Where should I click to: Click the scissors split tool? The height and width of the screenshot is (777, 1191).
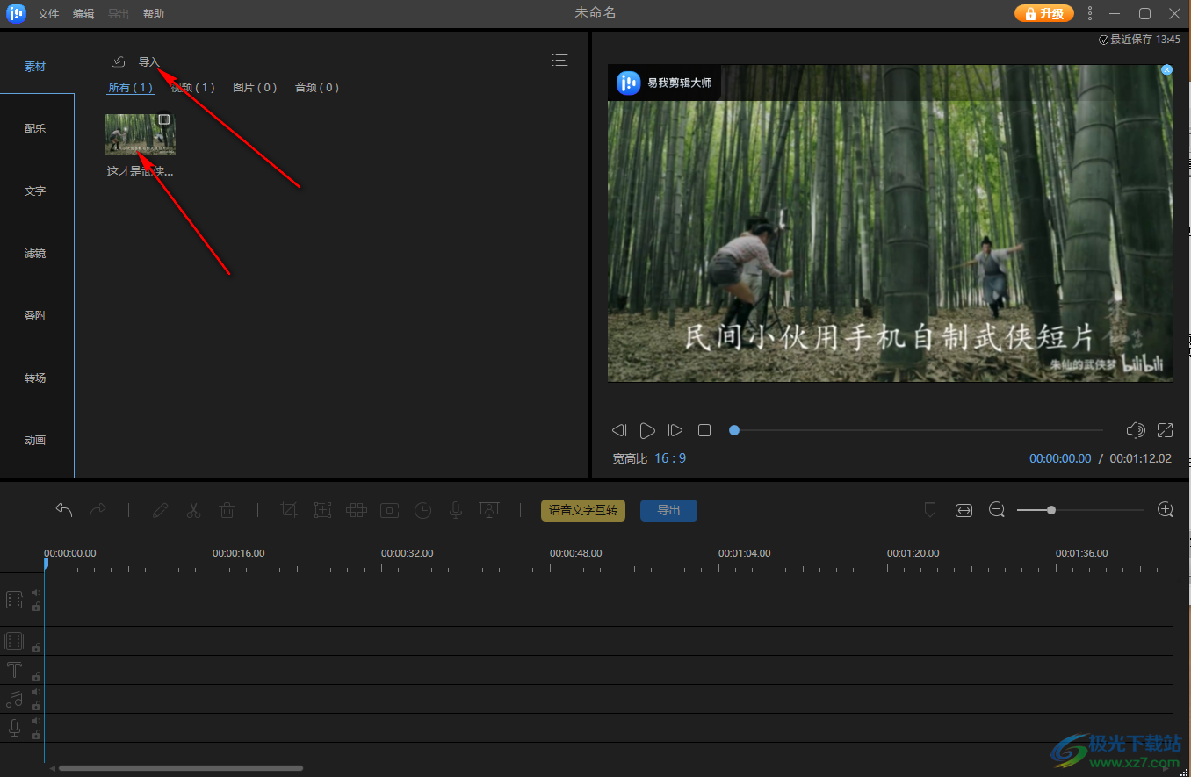[x=193, y=510]
